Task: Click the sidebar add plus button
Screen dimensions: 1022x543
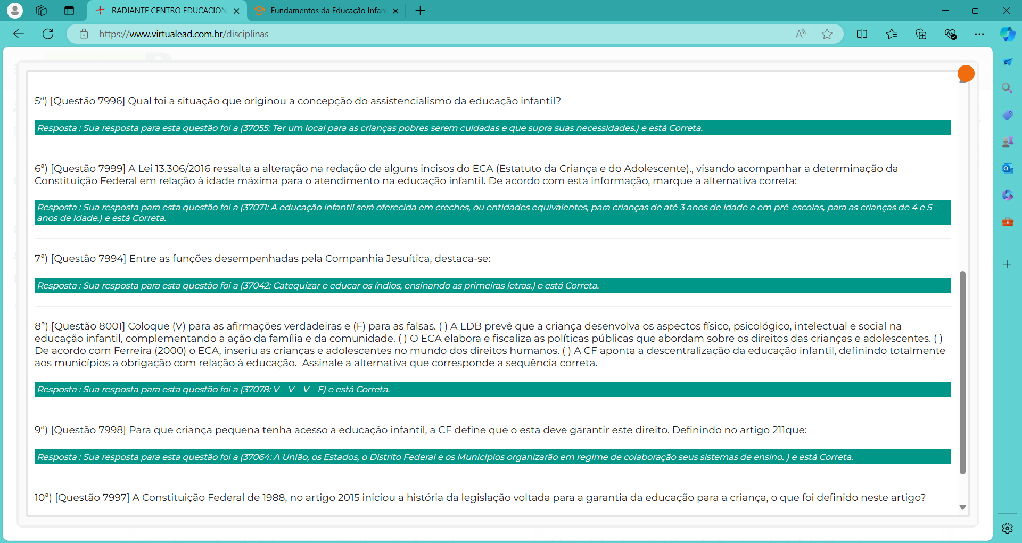Action: click(1007, 264)
